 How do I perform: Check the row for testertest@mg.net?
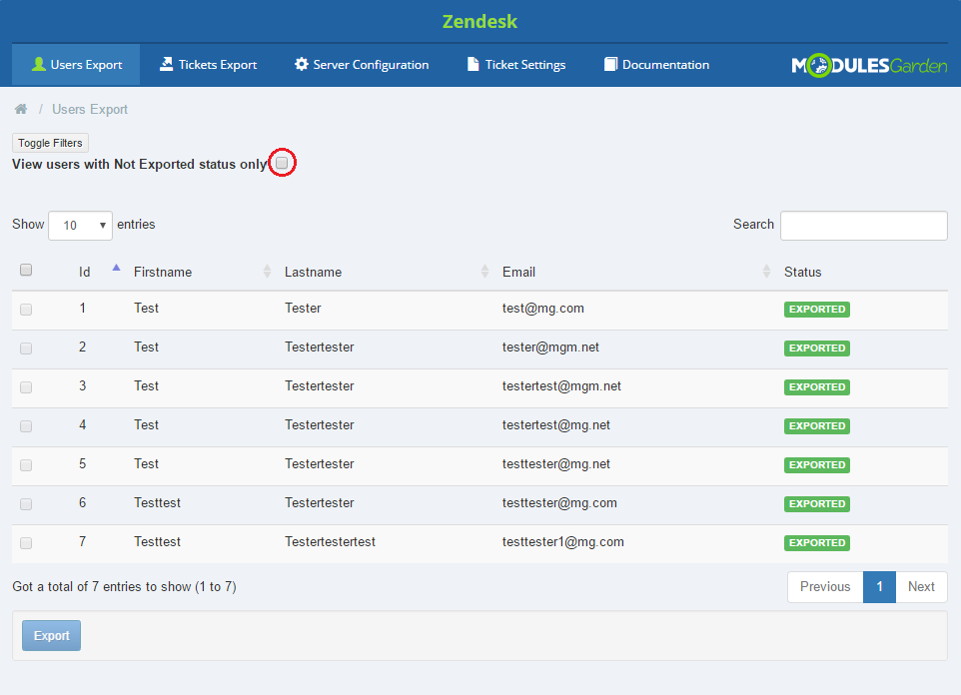click(x=26, y=426)
